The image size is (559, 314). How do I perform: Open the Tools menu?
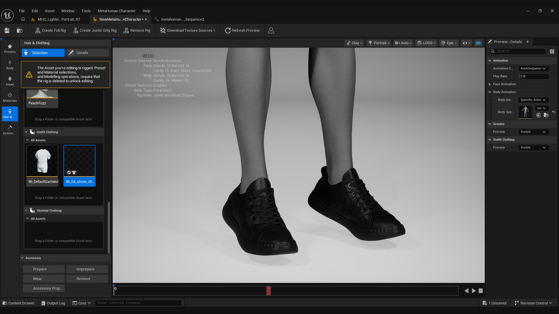[86, 11]
